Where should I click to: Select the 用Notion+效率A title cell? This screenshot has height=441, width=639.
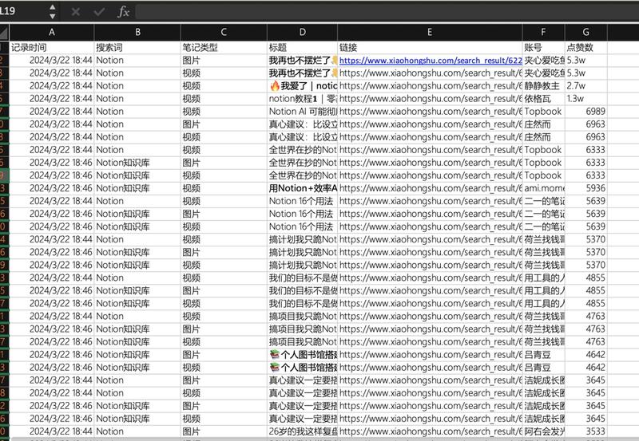pyautogui.click(x=302, y=188)
